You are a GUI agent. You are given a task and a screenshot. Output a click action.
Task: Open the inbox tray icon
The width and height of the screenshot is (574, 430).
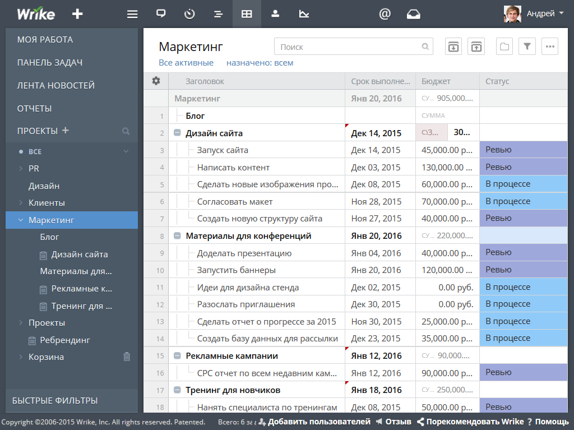(x=413, y=14)
